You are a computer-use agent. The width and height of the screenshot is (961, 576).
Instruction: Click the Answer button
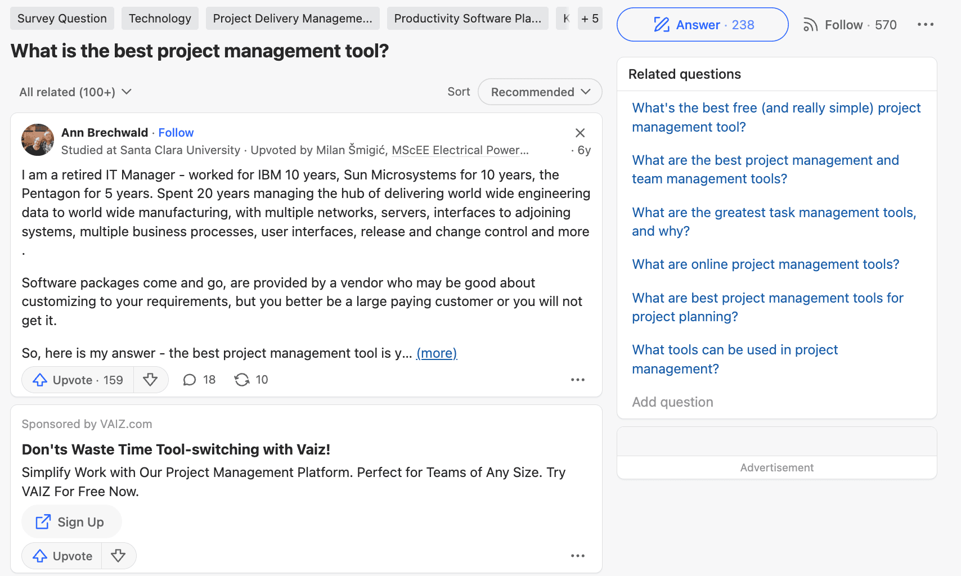[702, 25]
